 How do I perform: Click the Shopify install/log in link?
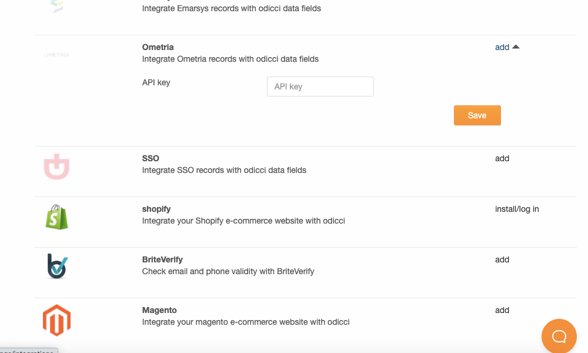(x=517, y=209)
